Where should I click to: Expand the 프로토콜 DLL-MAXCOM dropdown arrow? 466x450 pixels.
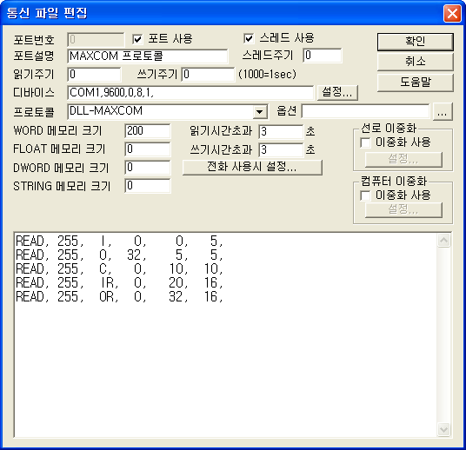[260, 112]
